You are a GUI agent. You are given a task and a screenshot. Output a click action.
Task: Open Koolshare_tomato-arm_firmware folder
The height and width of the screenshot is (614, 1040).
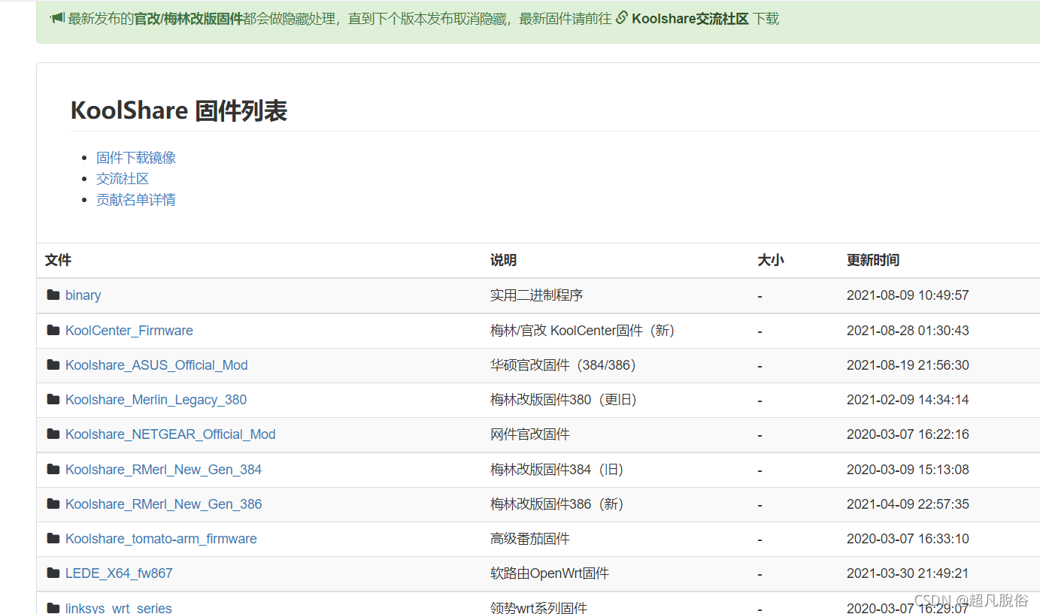[x=161, y=539]
